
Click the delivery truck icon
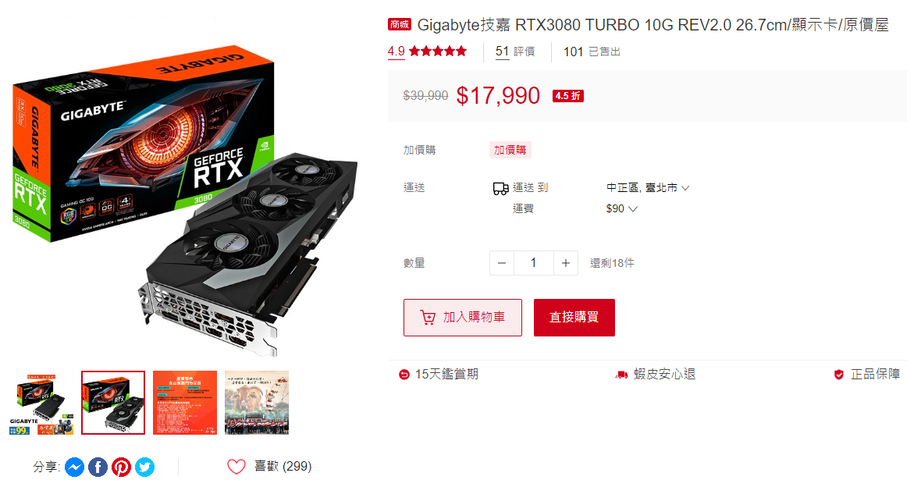pyautogui.click(x=500, y=188)
